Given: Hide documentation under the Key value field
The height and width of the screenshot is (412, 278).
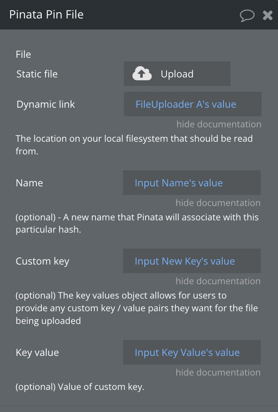Looking at the screenshot, I should tap(218, 372).
